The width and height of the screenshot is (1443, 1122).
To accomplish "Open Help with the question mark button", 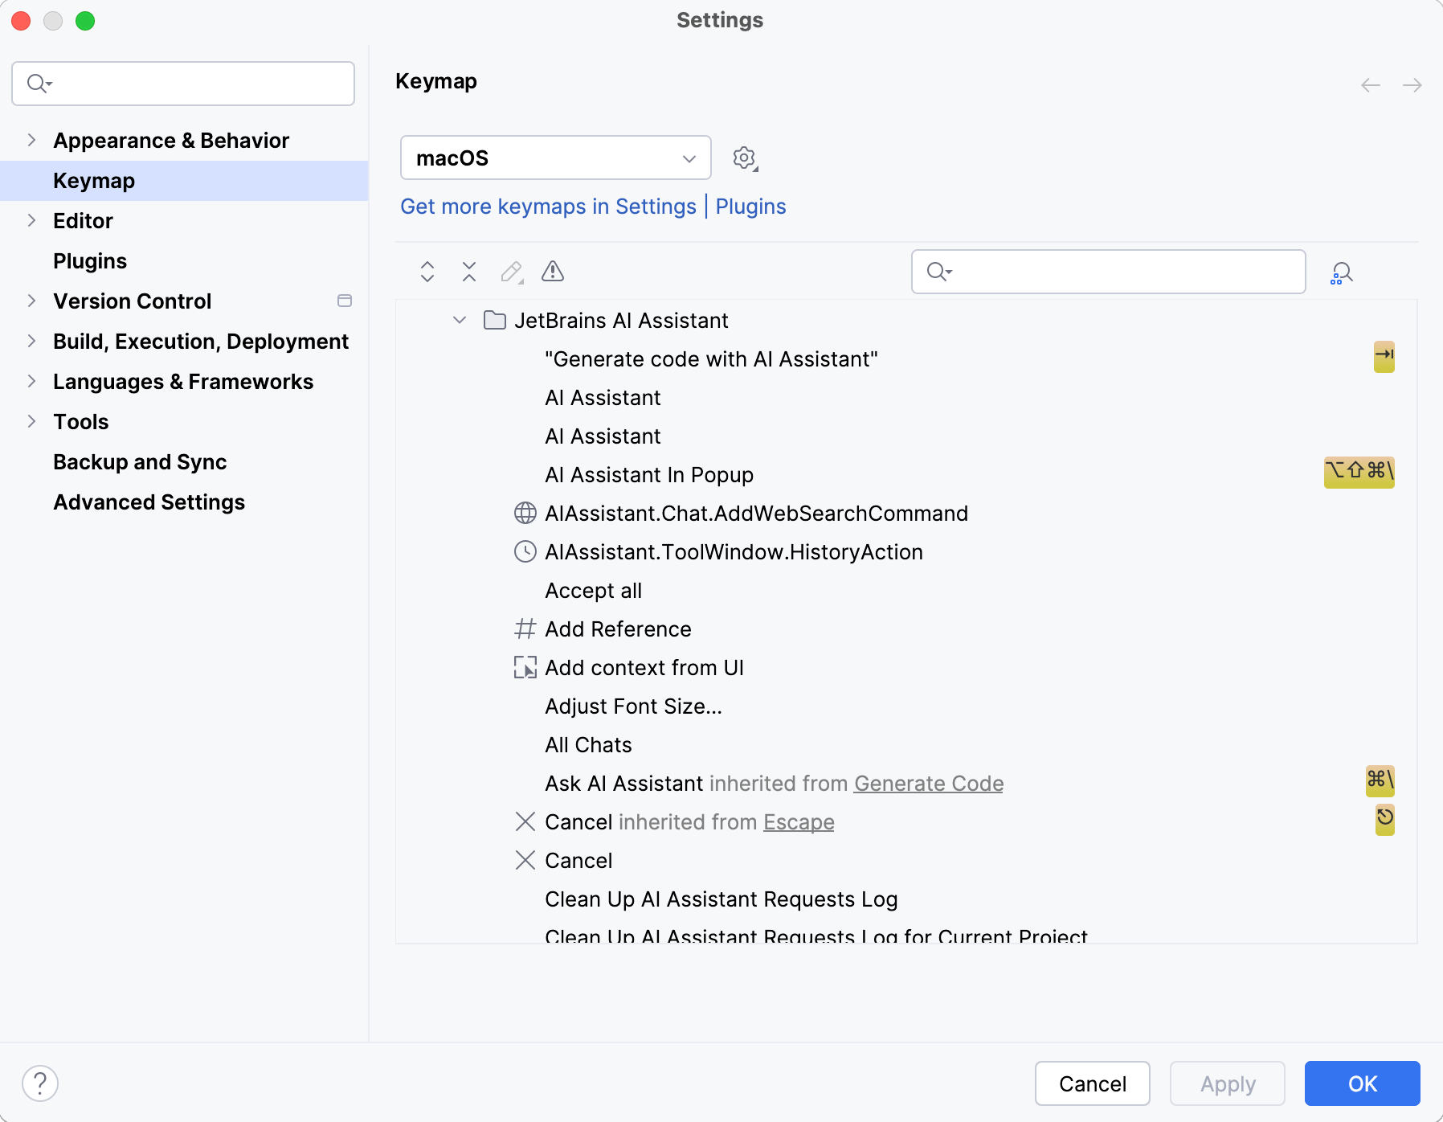I will click(x=40, y=1083).
